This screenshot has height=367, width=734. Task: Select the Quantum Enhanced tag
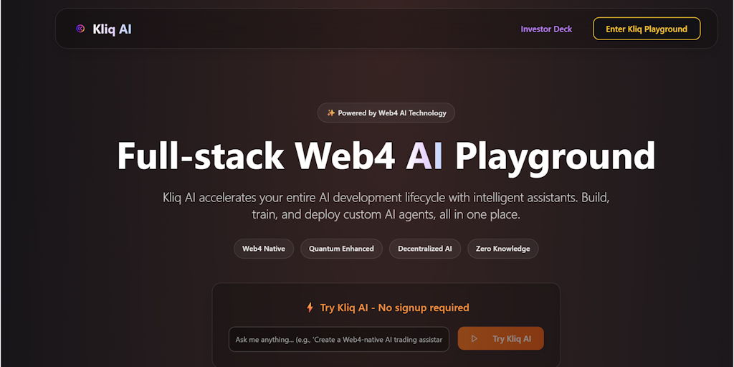[341, 249]
